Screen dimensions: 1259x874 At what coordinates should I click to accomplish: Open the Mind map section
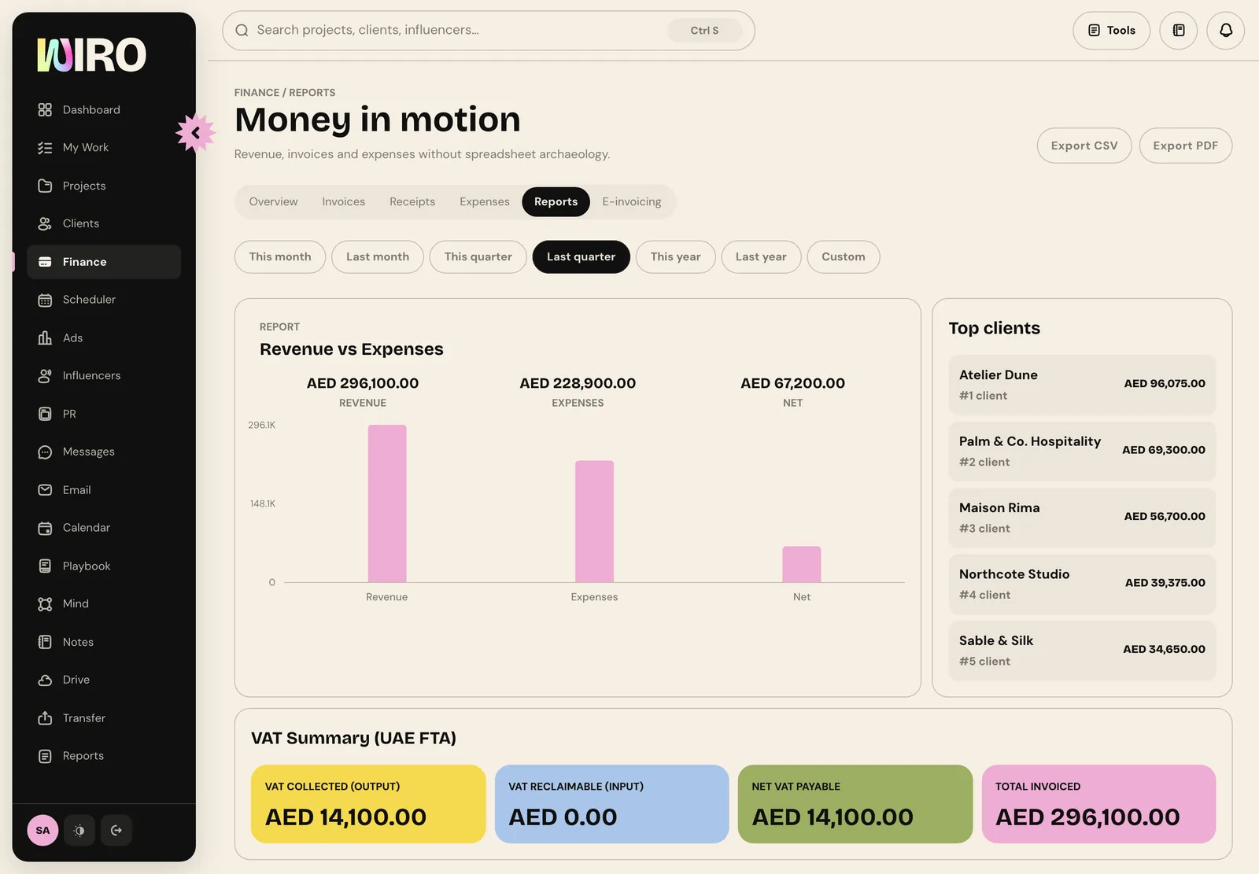coord(104,603)
